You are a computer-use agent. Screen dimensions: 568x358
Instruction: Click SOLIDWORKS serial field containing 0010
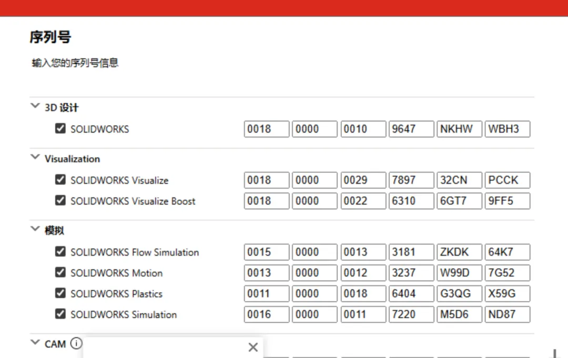coord(363,129)
